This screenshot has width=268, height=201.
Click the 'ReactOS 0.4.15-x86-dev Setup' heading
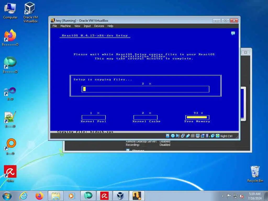[95, 36]
